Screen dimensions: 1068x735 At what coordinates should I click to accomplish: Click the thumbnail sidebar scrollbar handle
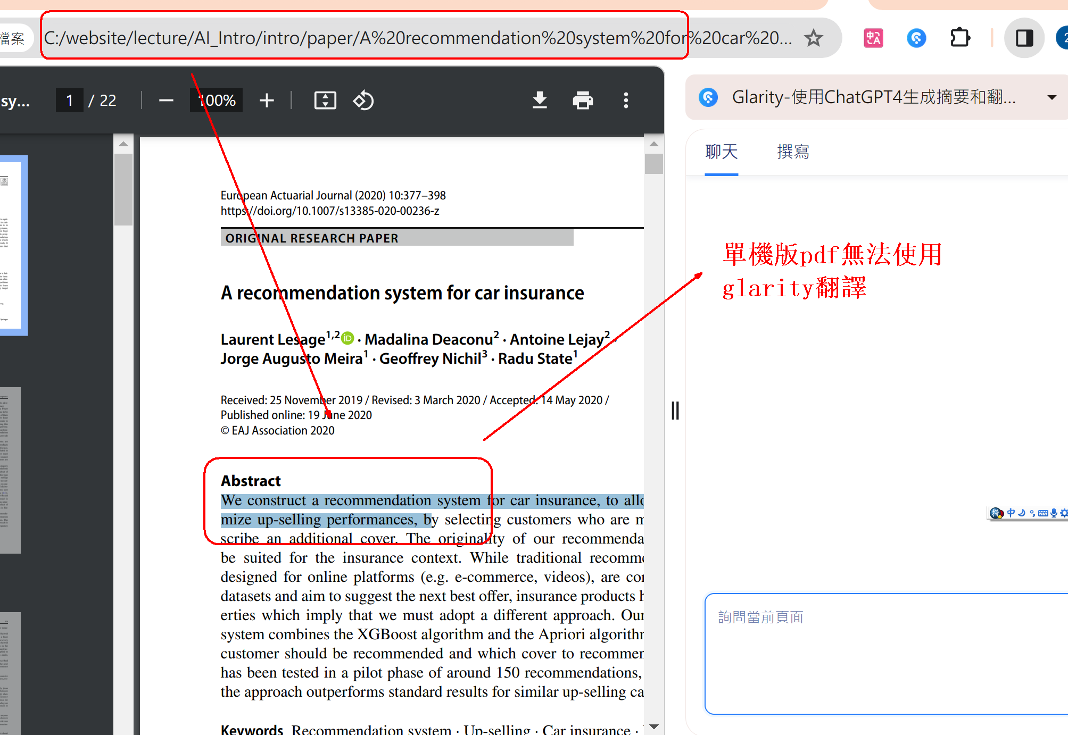[x=123, y=189]
